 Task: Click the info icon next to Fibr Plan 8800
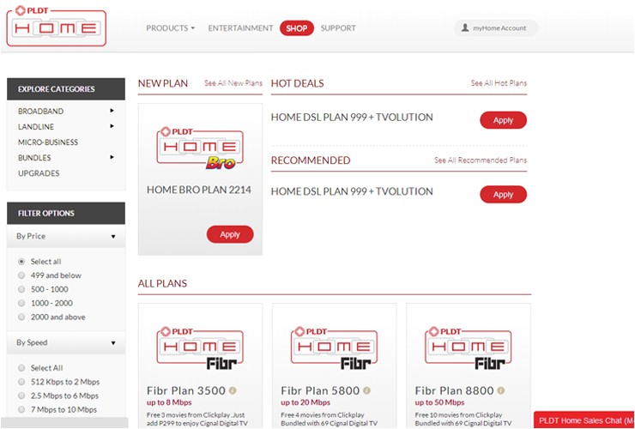501,390
